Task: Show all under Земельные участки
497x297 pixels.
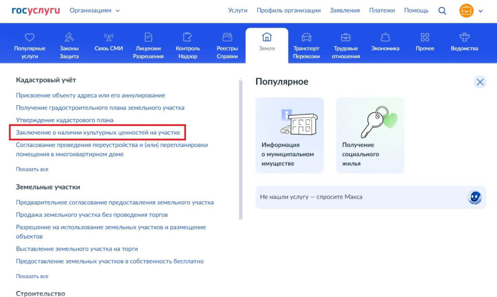Action: (32, 277)
